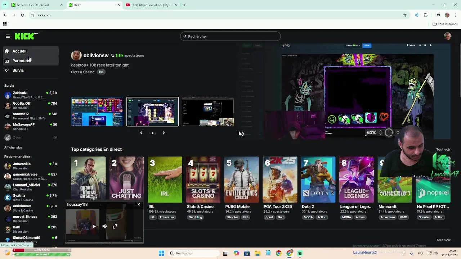The height and width of the screenshot is (259, 461).
Task: Switch to Stream - Kick Dashboard tab
Action: coord(36,5)
